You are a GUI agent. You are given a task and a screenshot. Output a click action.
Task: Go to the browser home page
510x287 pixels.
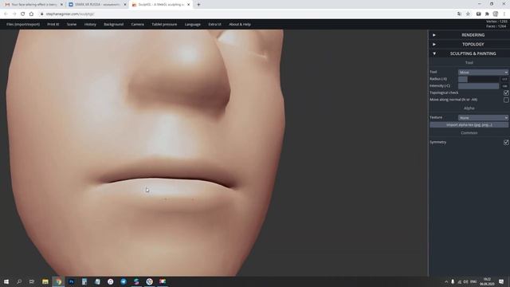point(32,14)
